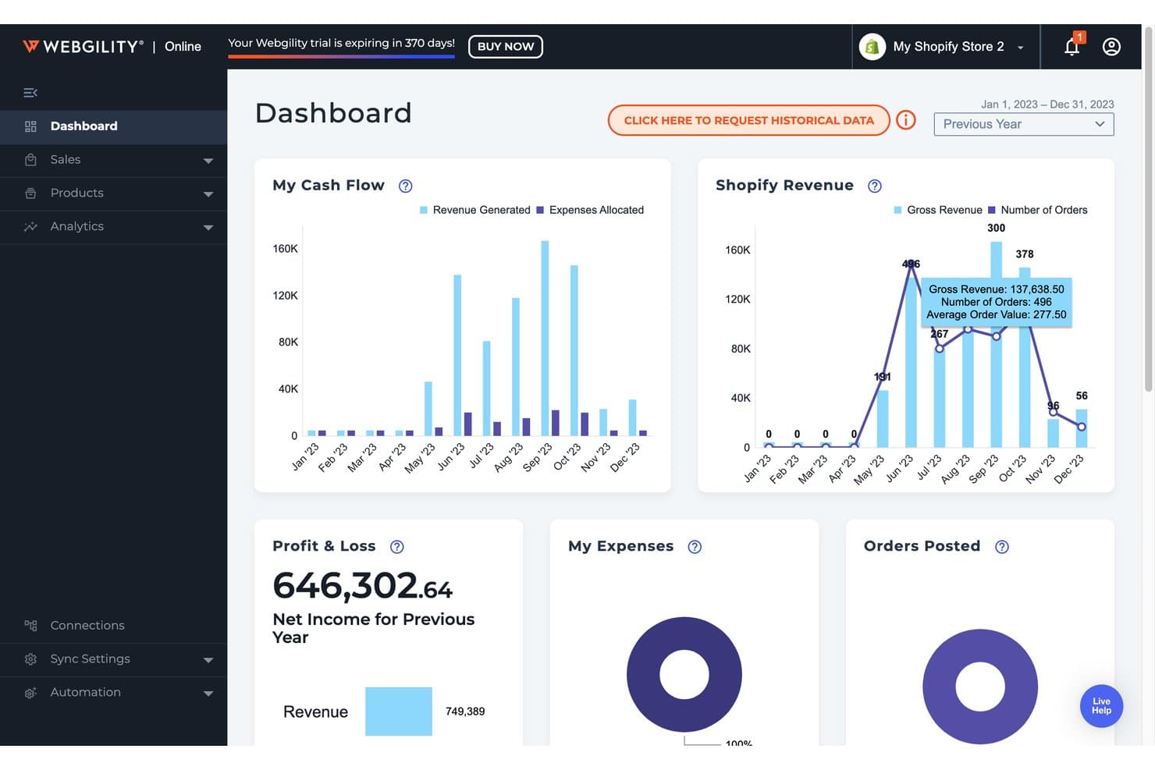1155x770 pixels.
Task: Click Here to Request Historical Data button
Action: [x=749, y=120]
